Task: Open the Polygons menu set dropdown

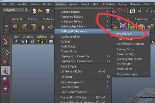Action: pyautogui.click(x=16, y=10)
